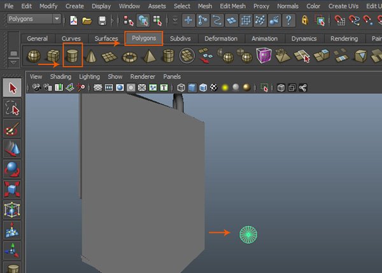Open the File menu
382x273 pixels.
coord(9,6)
